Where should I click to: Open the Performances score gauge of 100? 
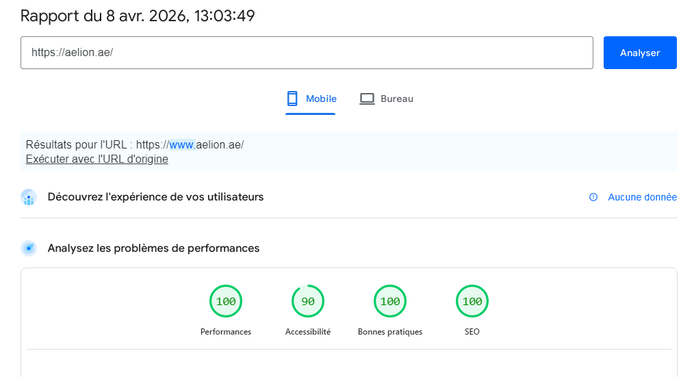coord(226,301)
